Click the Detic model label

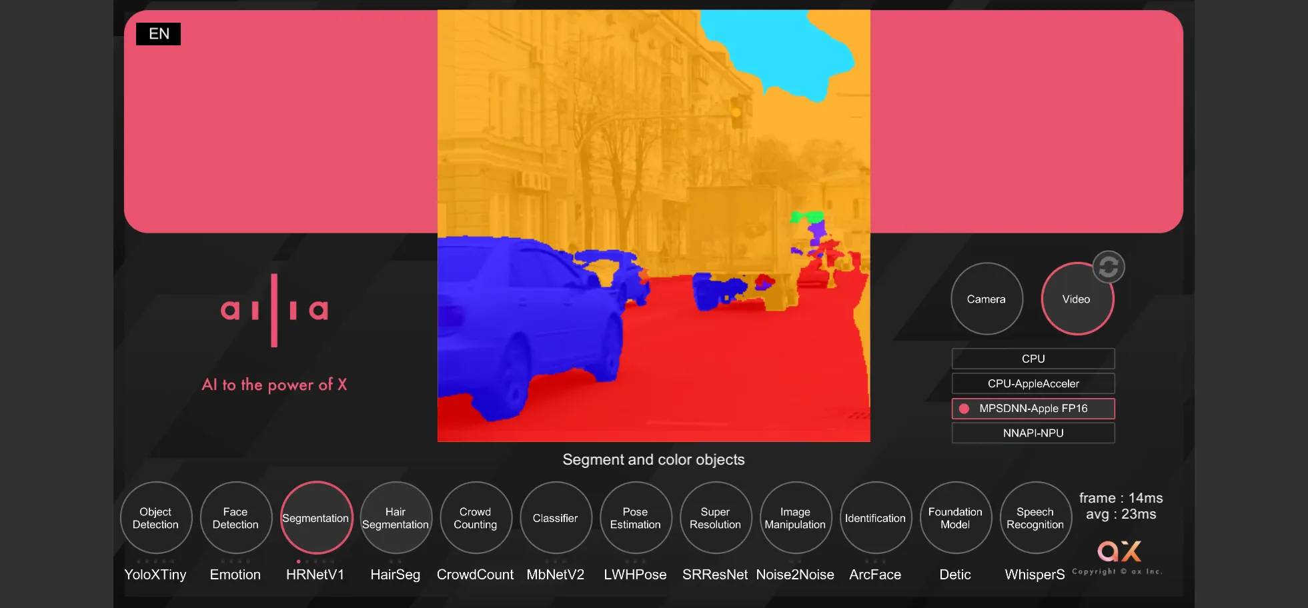(955, 575)
